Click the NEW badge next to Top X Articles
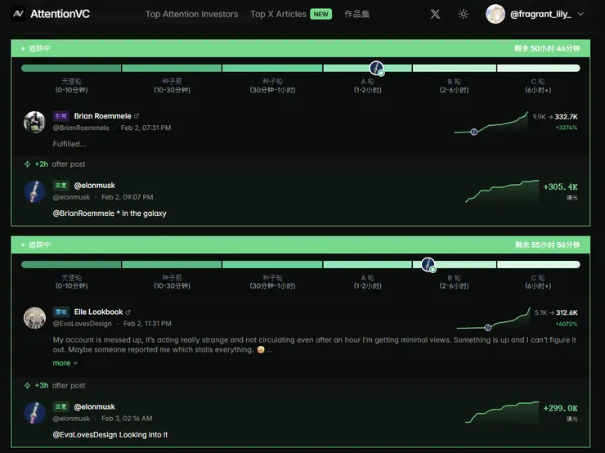The image size is (605, 453). tap(320, 14)
